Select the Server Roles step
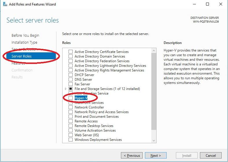Image resolution: width=228 pixels, height=162 pixels. pyautogui.click(x=21, y=56)
